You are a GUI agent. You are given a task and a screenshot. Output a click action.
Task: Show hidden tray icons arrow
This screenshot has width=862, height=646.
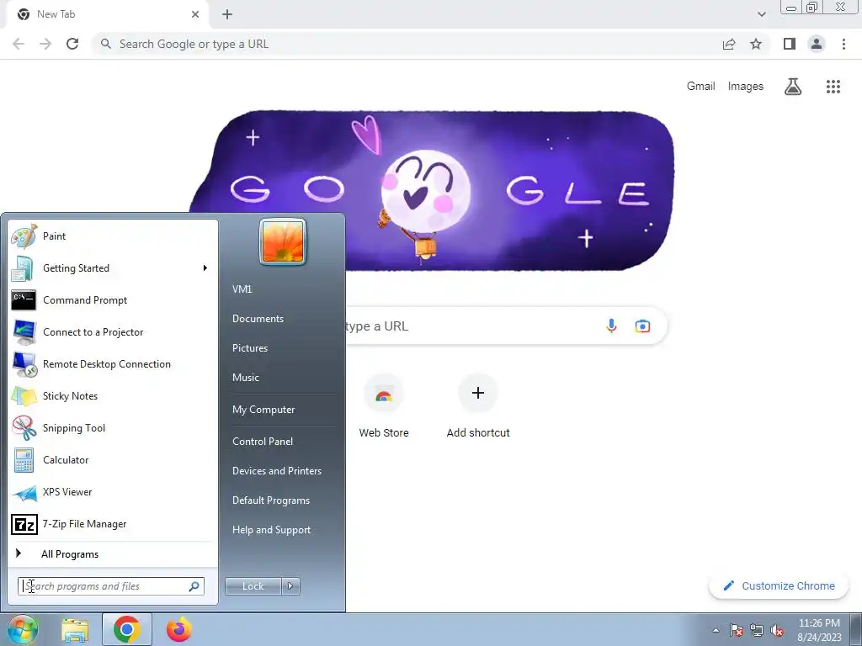716,630
